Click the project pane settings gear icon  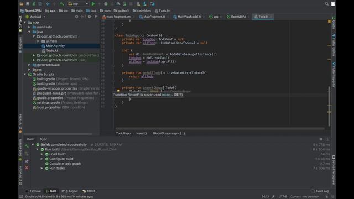pos(90,17)
